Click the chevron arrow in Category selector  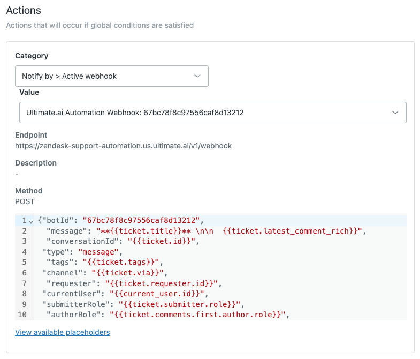197,76
